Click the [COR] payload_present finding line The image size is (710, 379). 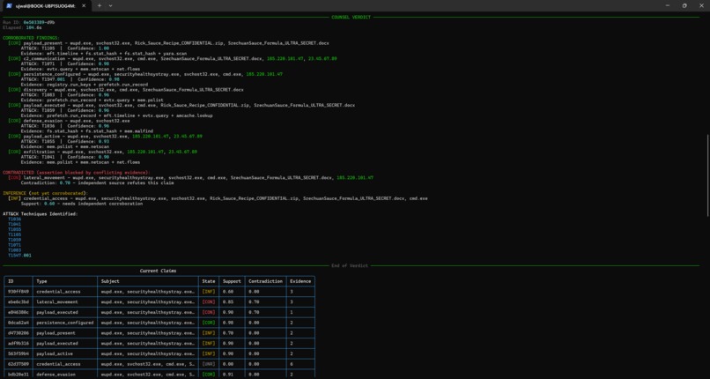click(x=168, y=43)
